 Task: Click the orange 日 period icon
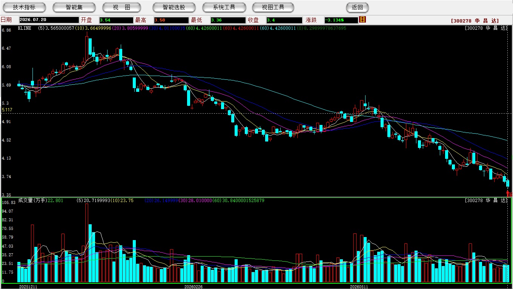click(362, 20)
